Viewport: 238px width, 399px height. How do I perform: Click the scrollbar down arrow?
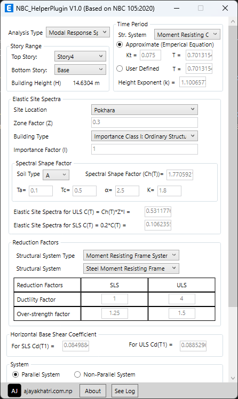(233, 378)
